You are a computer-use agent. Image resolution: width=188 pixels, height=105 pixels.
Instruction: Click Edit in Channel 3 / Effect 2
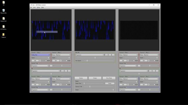(x=144, y=61)
